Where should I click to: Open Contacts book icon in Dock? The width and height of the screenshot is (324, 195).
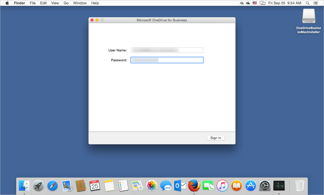click(81, 186)
